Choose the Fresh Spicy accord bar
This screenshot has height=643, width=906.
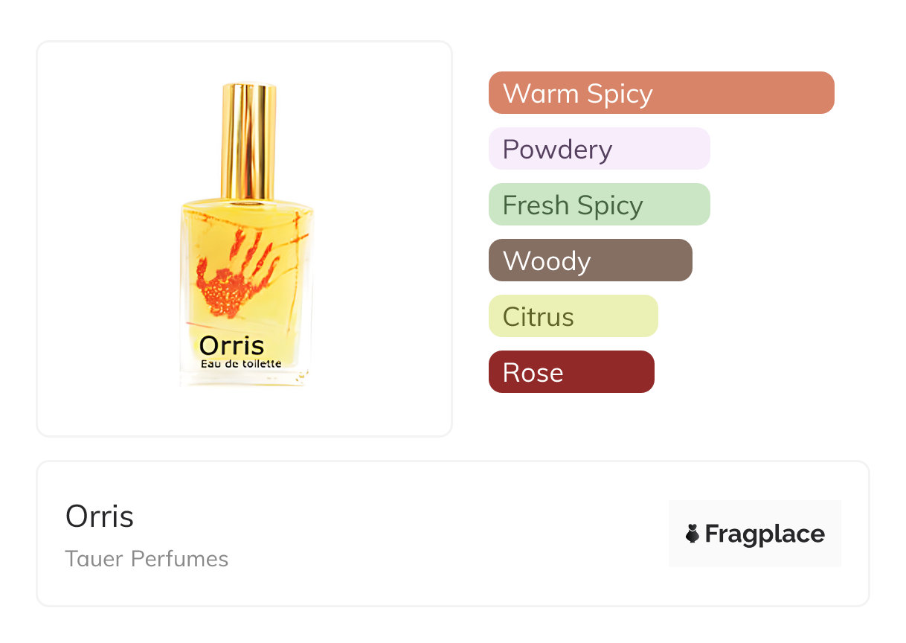point(599,205)
